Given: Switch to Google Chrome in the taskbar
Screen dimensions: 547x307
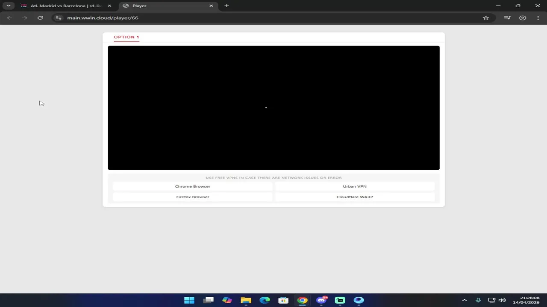Looking at the screenshot, I should tap(302, 300).
